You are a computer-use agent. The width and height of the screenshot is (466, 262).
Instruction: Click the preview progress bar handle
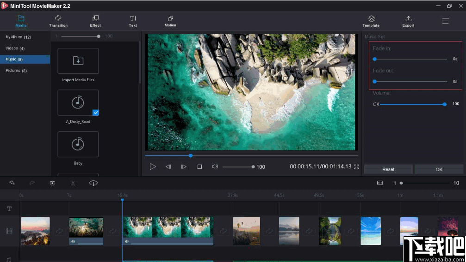coord(191,155)
